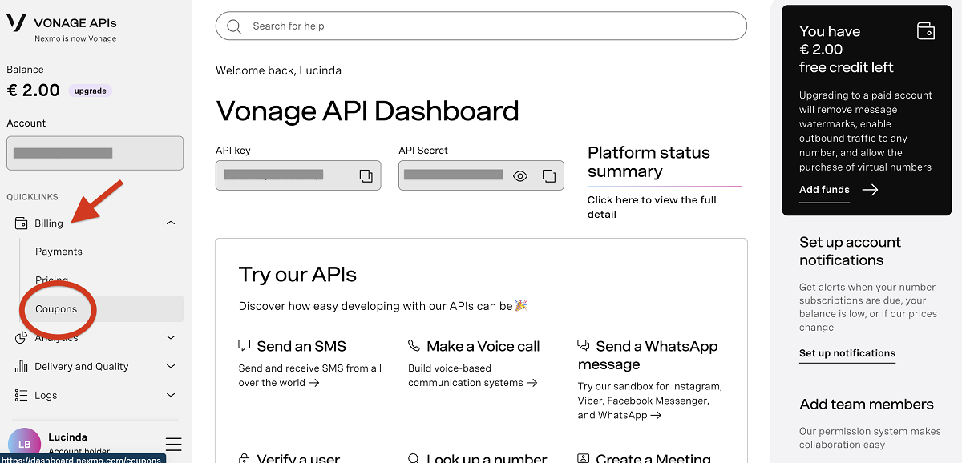Click the Platform status summary heading
This screenshot has height=463, width=962.
coord(649,162)
